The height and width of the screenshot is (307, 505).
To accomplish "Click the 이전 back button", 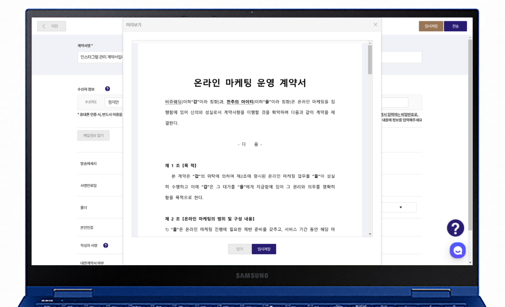I will (x=52, y=26).
